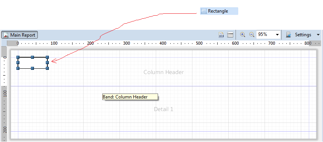The image size is (323, 142).
Task: Zoom out with the magnifier minus icon
Action: (252, 35)
